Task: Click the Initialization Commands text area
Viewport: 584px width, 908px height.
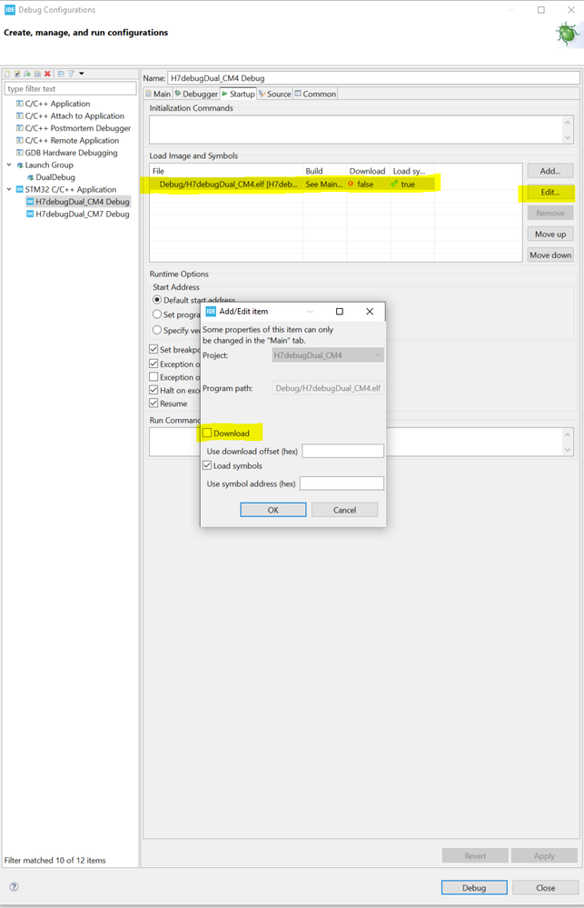Action: [355, 129]
